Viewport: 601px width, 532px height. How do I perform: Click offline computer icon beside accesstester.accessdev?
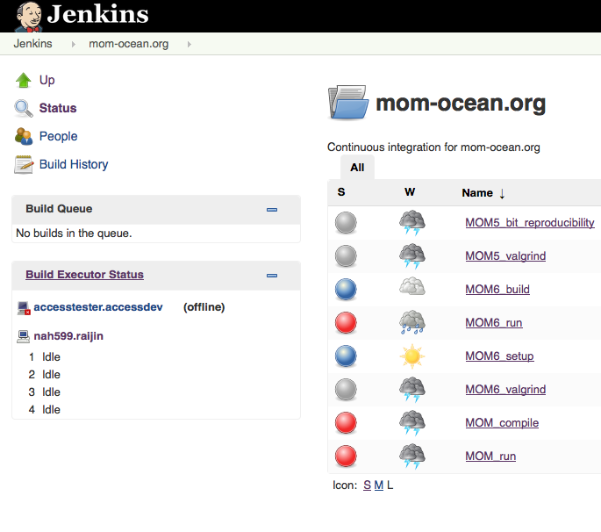click(24, 308)
